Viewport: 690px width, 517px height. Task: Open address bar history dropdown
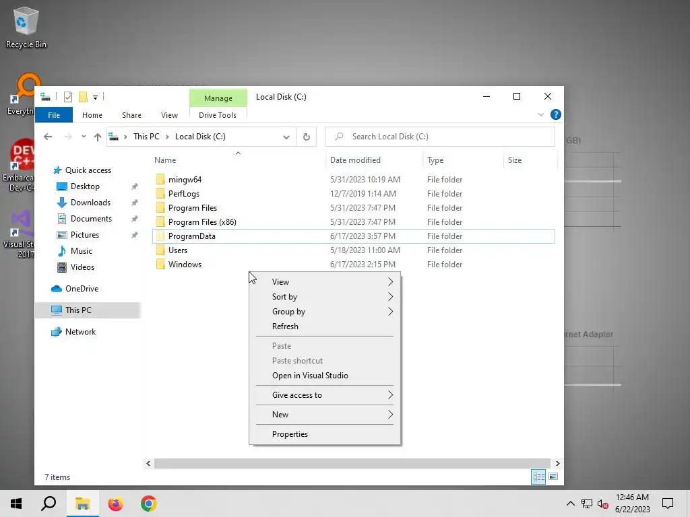pyautogui.click(x=286, y=137)
